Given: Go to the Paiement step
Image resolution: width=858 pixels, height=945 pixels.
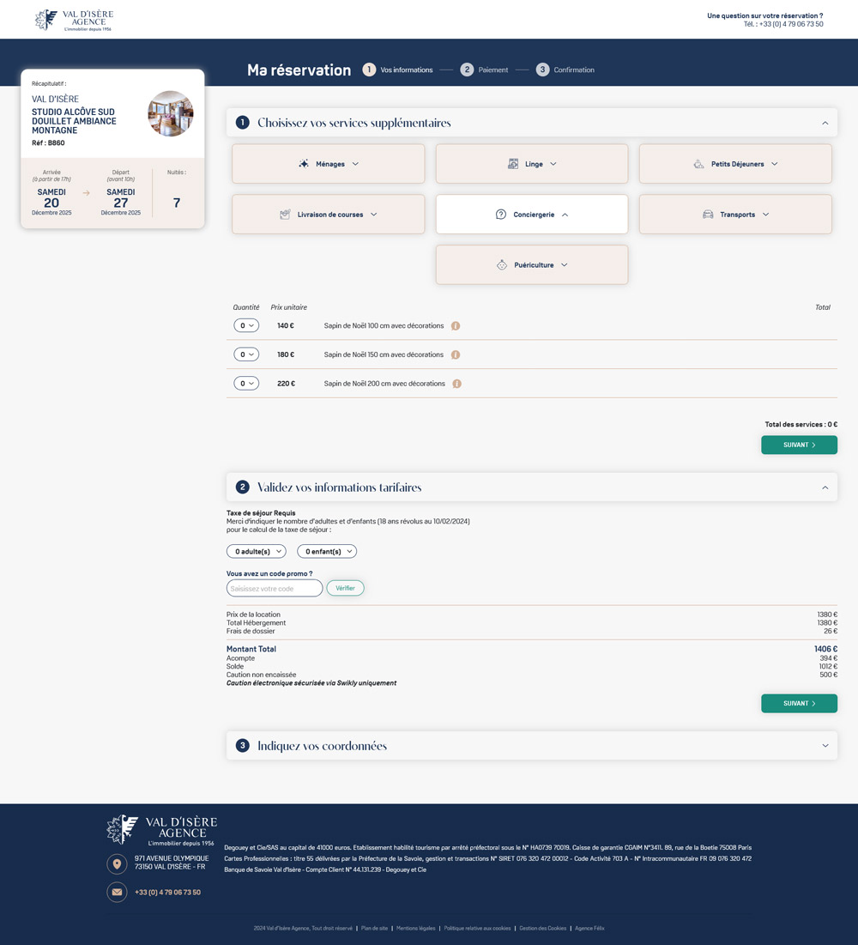Looking at the screenshot, I should 484,70.
